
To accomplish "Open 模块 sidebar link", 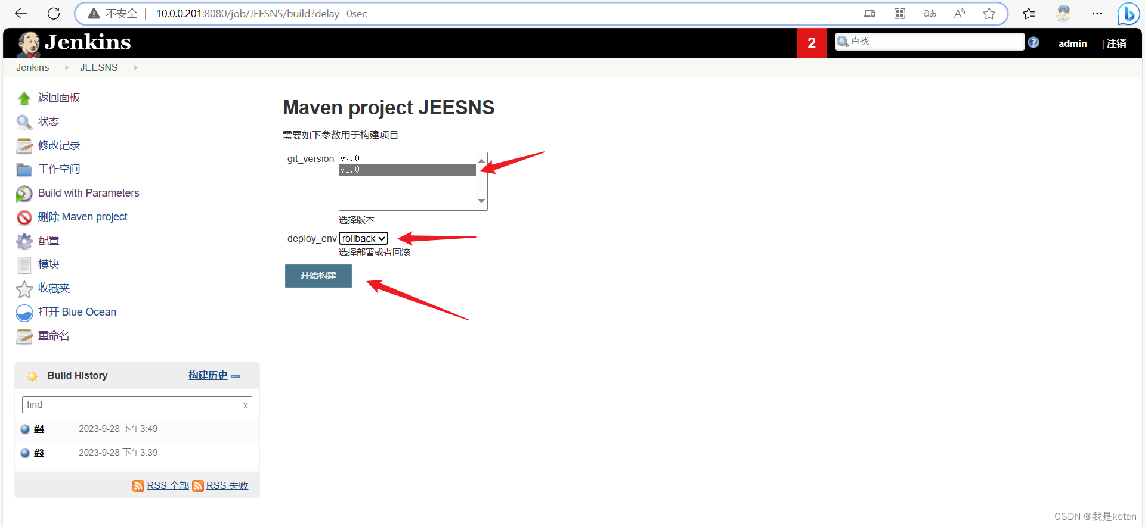I will point(49,264).
